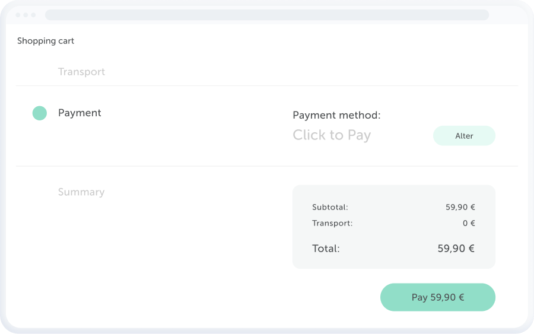Image resolution: width=534 pixels, height=334 pixels.
Task: Click the middle window dot in browser bar
Action: tap(26, 15)
